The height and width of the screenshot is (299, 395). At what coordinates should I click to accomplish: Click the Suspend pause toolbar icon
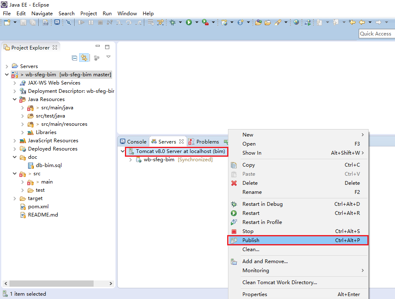pyautogui.click(x=91, y=22)
